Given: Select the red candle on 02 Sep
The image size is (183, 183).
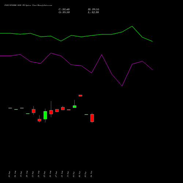Looking at the screenshot, I should (x=81, y=96).
